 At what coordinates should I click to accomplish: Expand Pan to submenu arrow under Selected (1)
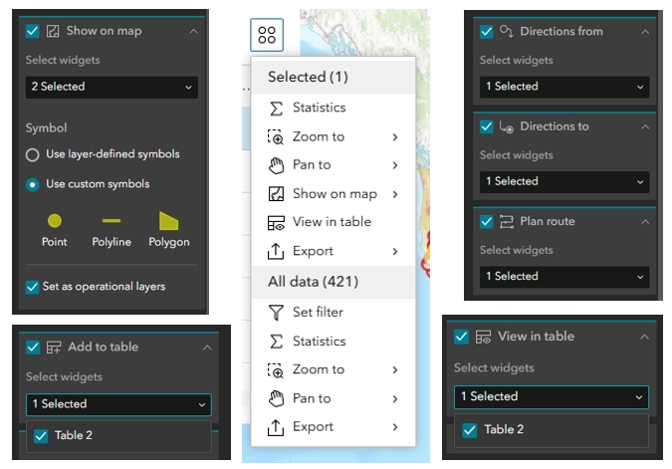pos(395,165)
